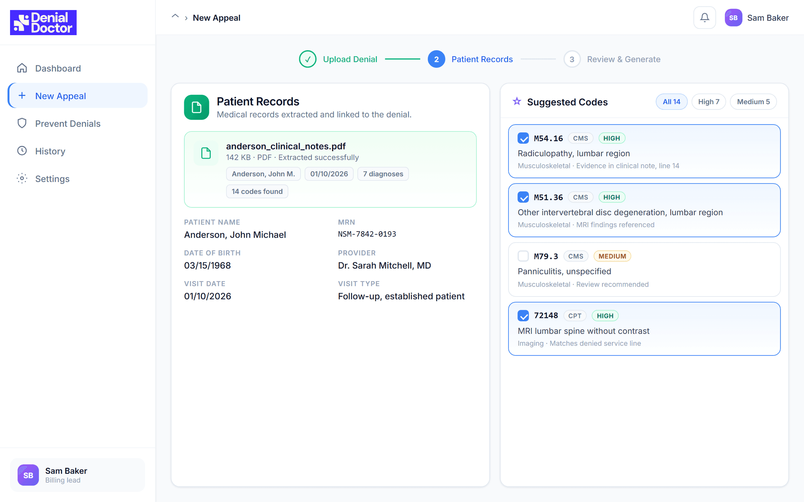This screenshot has height=502, width=804.
Task: Check the M79.3 code checkbox
Action: 523,256
